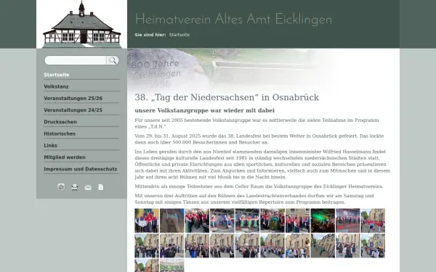The image size is (436, 272).
Task: Open first thumbnail in second gallery row
Action: [x=147, y=246]
